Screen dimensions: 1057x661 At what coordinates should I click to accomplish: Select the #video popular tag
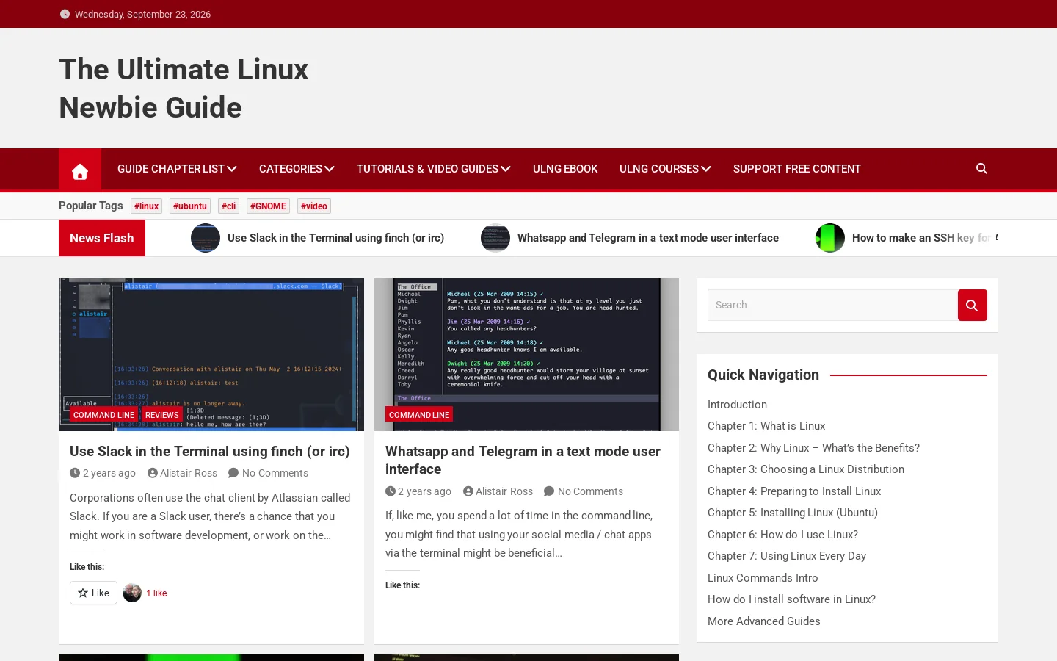(x=314, y=206)
